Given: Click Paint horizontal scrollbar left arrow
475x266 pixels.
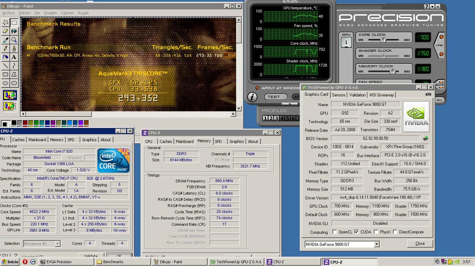Looking at the screenshot, I should click(23, 114).
